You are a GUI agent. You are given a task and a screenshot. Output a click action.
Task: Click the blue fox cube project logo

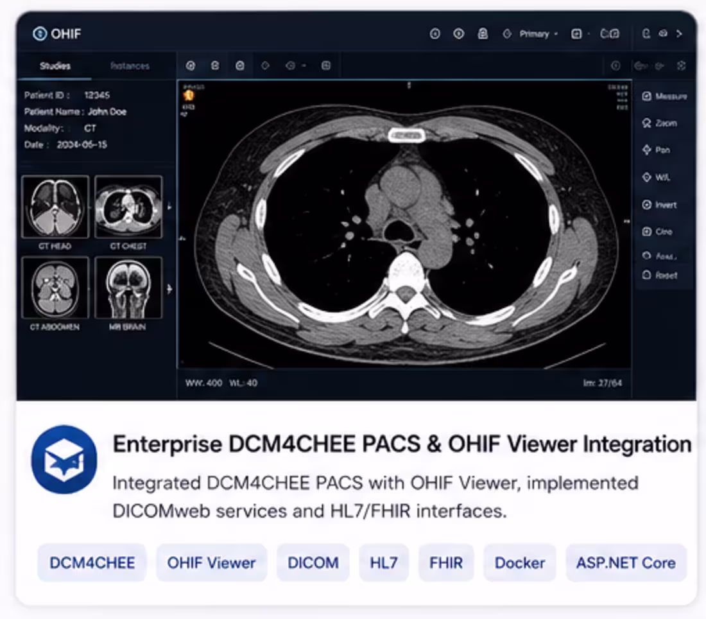point(64,460)
